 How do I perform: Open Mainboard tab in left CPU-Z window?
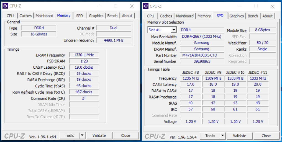(x=44, y=16)
